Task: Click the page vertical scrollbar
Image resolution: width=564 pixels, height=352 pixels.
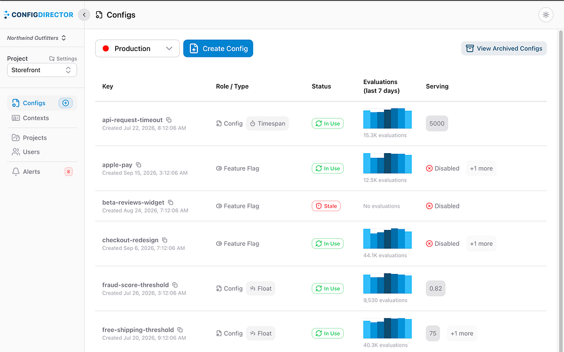Action: point(560,191)
